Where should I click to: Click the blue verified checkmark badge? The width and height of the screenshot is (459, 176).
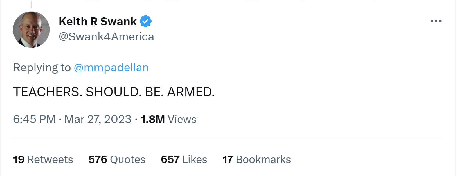(x=146, y=21)
